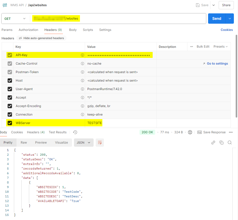Image resolution: width=238 pixels, height=220 pixels.
Task: Open headers table column options dots
Action: point(192,47)
